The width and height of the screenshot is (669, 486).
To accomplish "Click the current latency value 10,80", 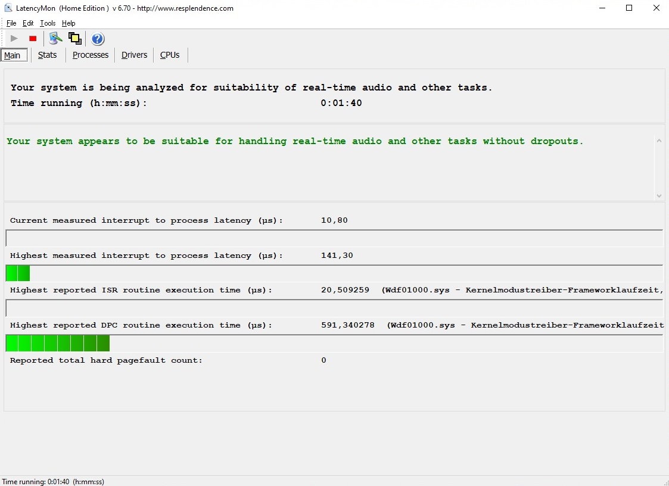I will pos(335,220).
